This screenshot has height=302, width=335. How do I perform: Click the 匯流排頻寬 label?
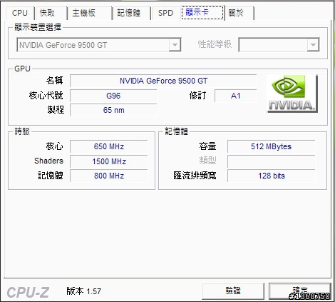(195, 176)
